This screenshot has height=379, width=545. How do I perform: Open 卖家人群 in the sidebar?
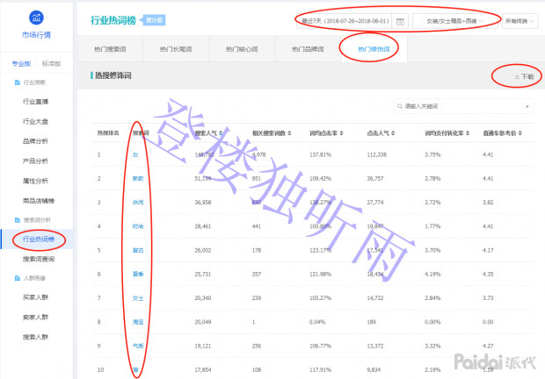(x=35, y=317)
